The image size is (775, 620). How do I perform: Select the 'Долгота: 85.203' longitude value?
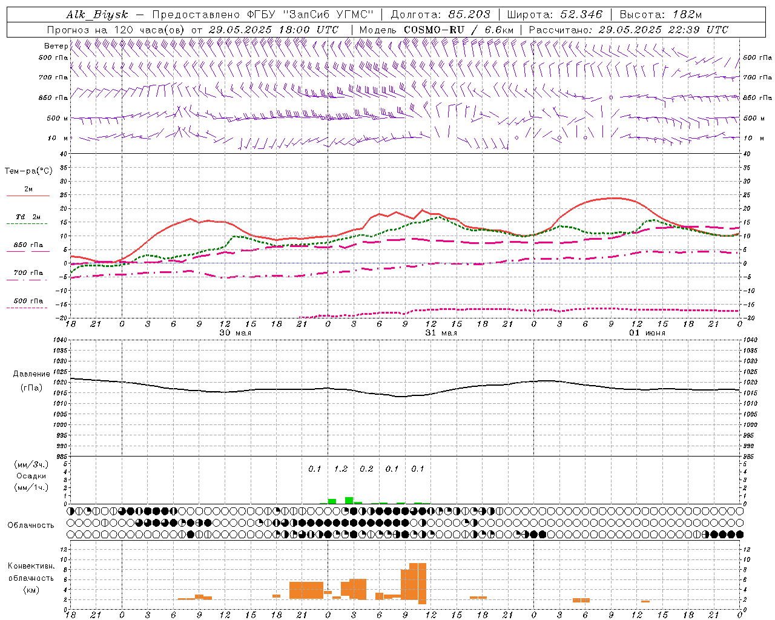click(x=441, y=15)
